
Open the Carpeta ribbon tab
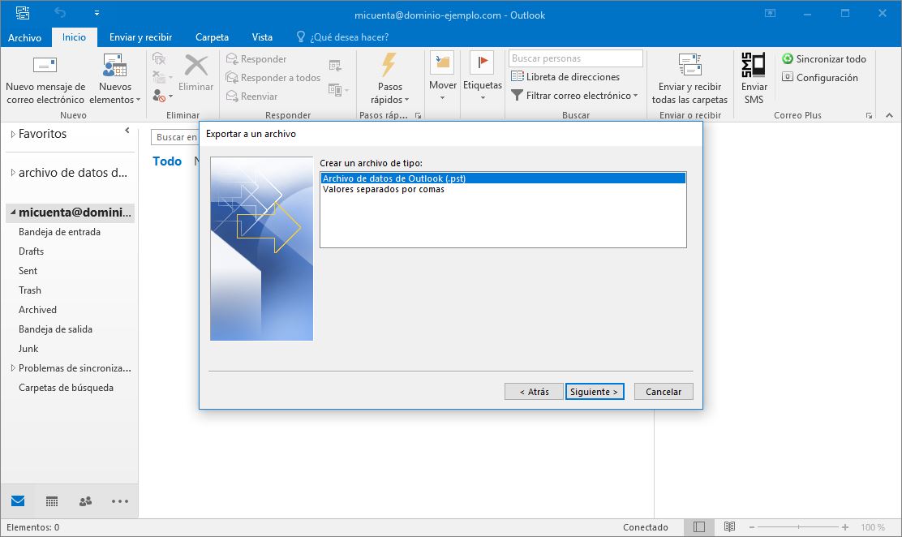[212, 37]
